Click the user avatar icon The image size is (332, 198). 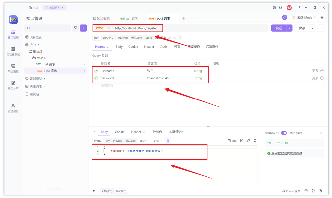coord(289,8)
